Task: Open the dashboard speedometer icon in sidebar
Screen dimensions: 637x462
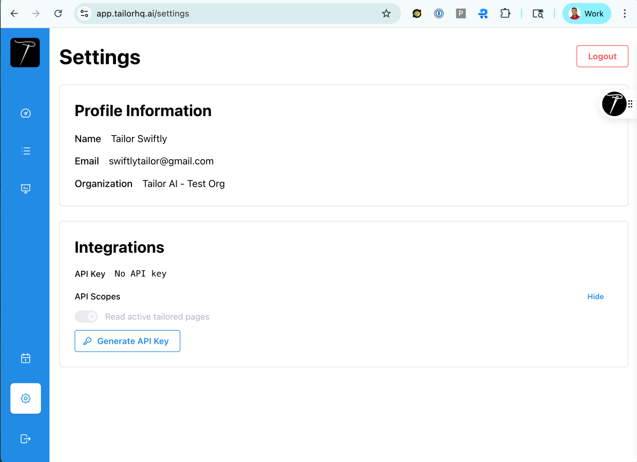Action: coord(26,113)
